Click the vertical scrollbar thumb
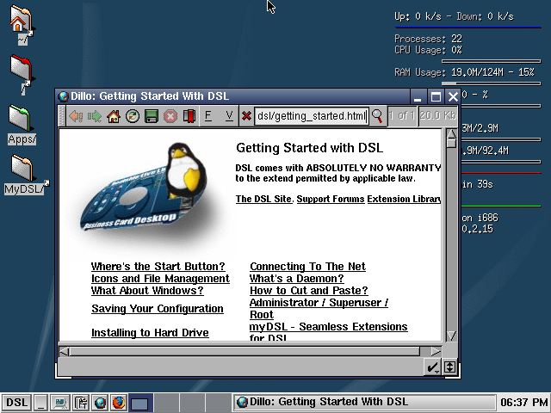 tap(451, 143)
